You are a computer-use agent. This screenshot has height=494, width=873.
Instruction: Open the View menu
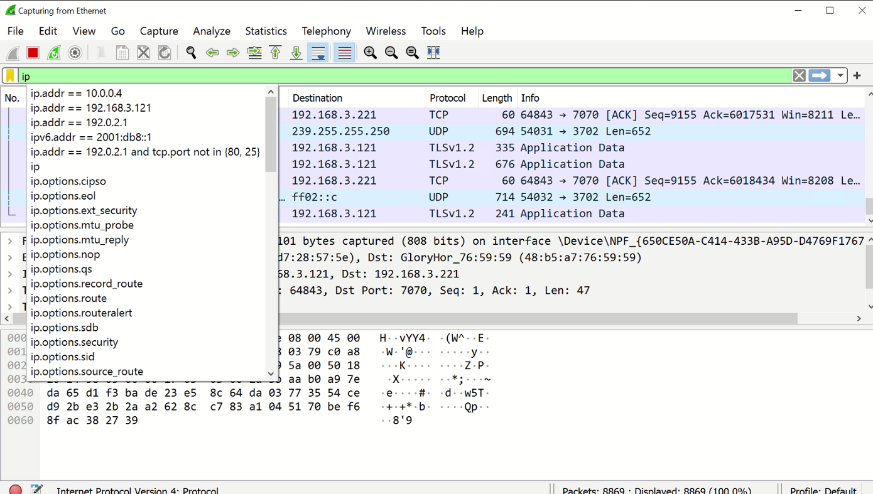point(84,31)
